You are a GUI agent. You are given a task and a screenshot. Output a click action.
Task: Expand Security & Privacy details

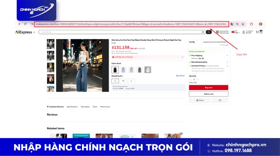point(227,66)
